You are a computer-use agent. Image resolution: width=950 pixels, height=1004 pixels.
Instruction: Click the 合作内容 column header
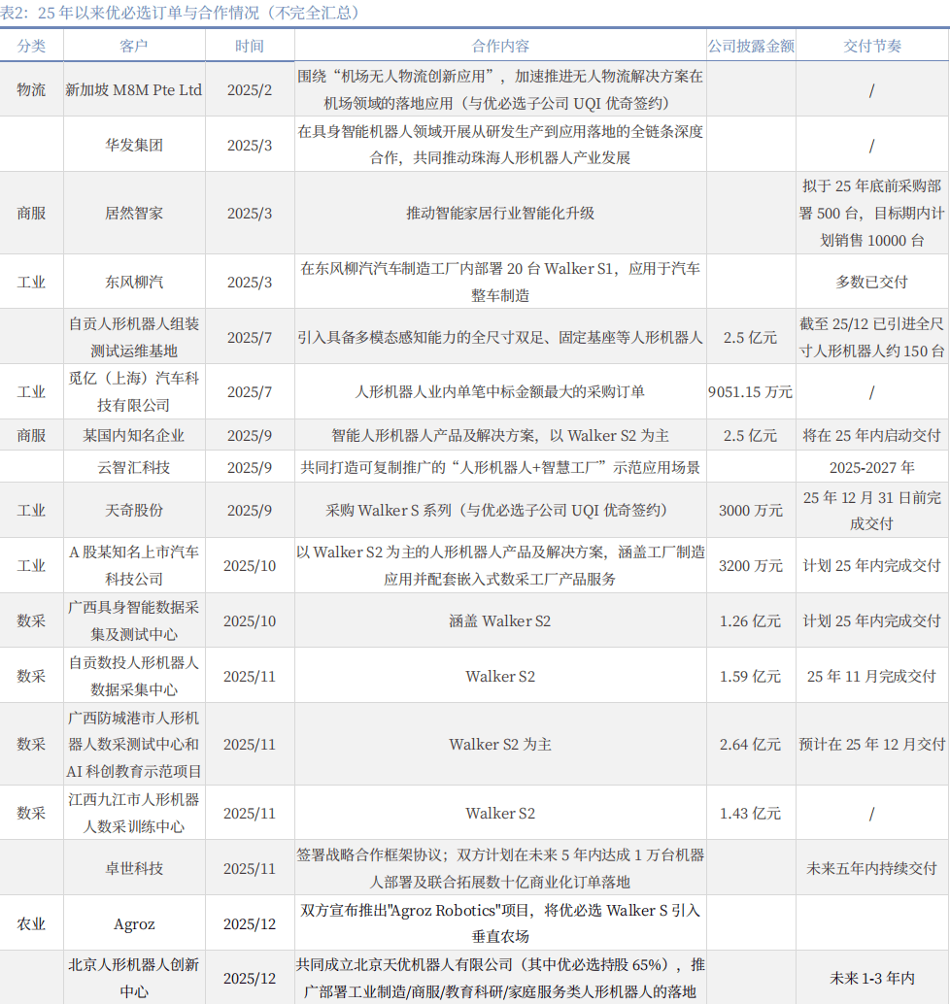point(500,46)
